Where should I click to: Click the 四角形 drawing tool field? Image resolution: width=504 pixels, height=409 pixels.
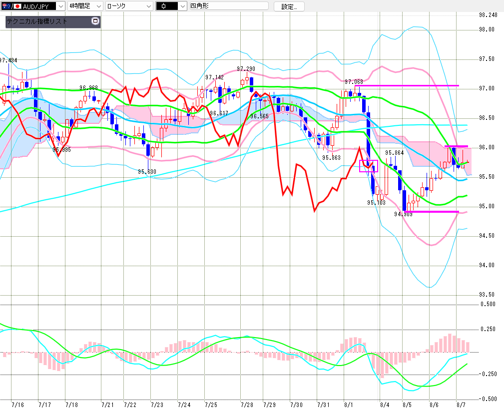click(229, 6)
